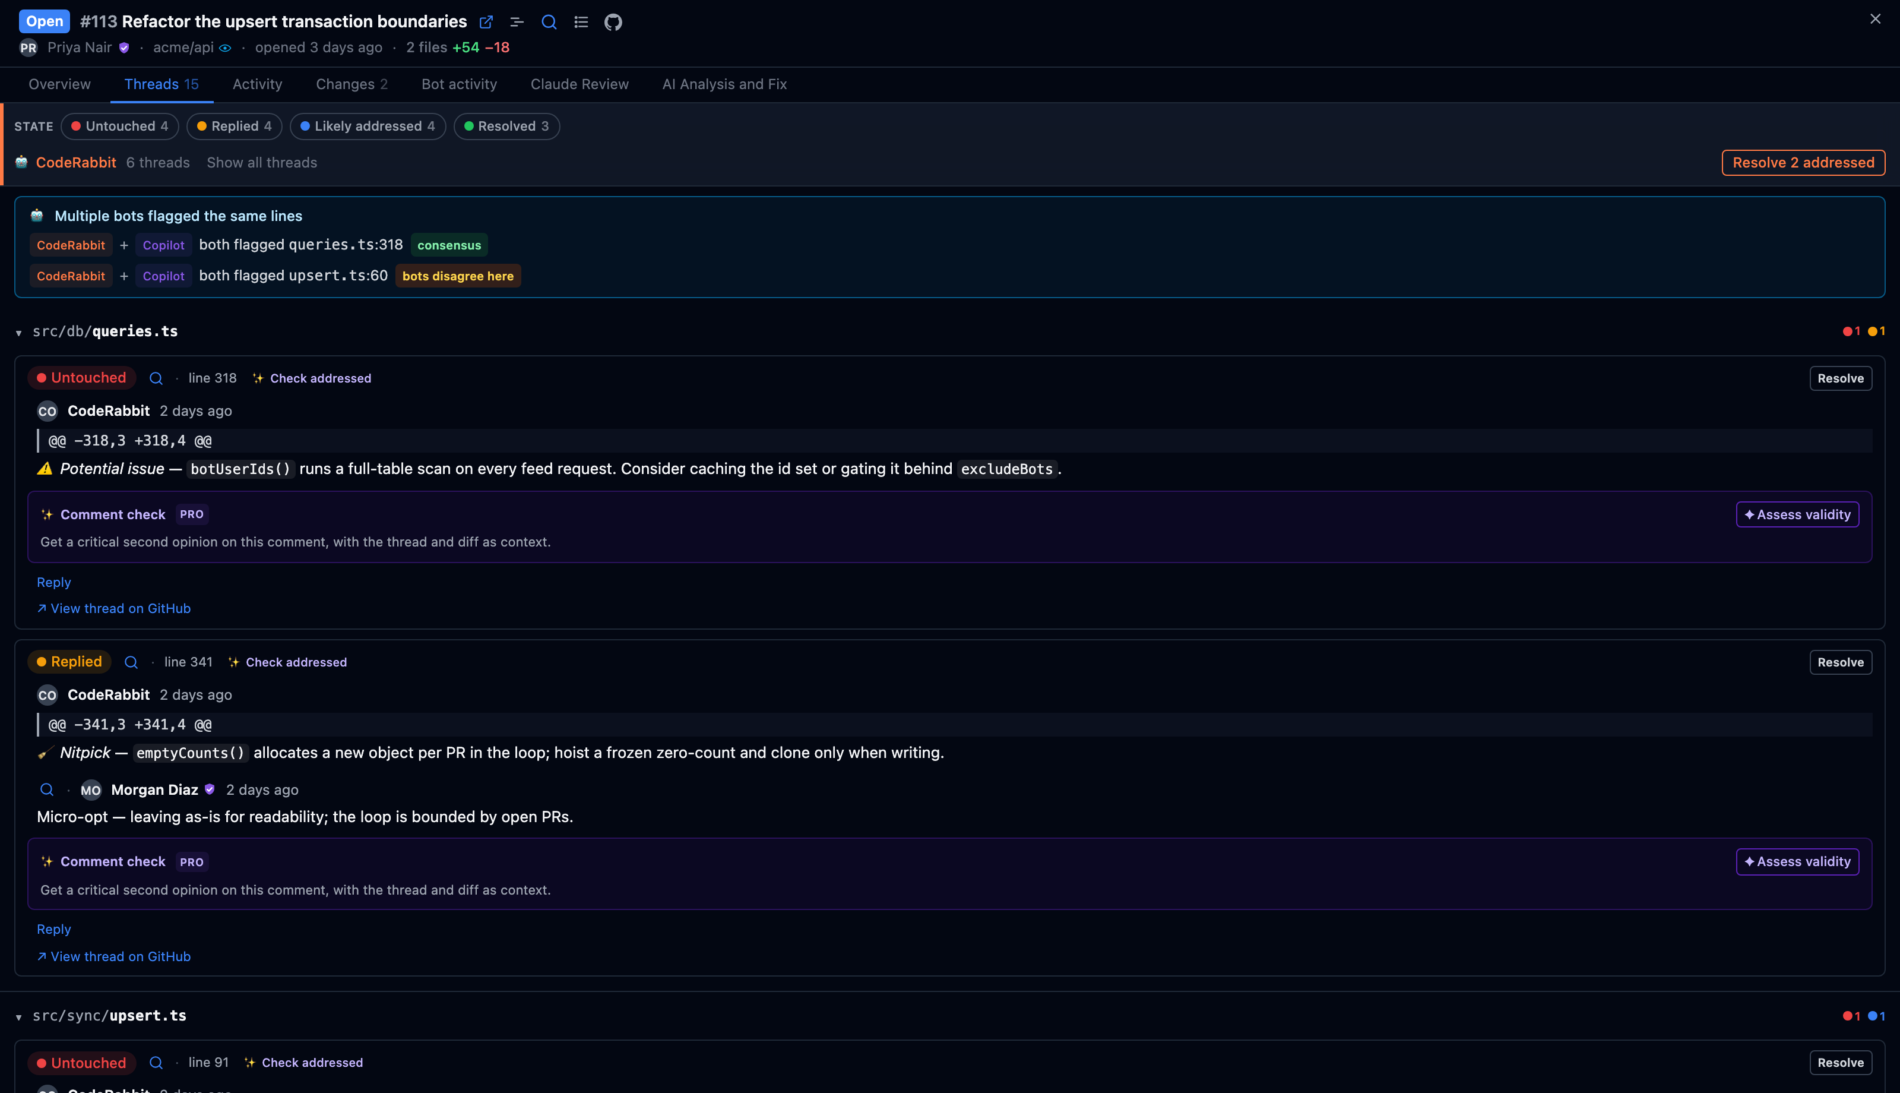Viewport: 1900px width, 1093px height.
Task: Click the broom icon before Nitpick
Action: [45, 753]
